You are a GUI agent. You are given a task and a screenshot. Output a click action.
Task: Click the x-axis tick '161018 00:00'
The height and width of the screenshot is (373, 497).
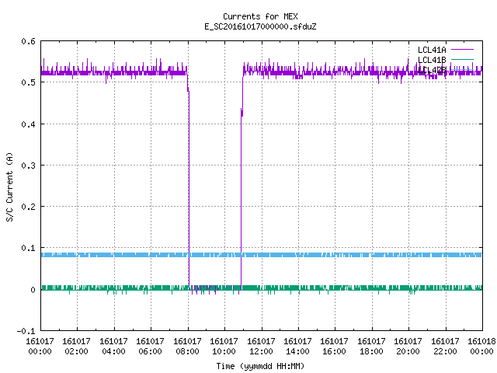pyautogui.click(x=481, y=347)
